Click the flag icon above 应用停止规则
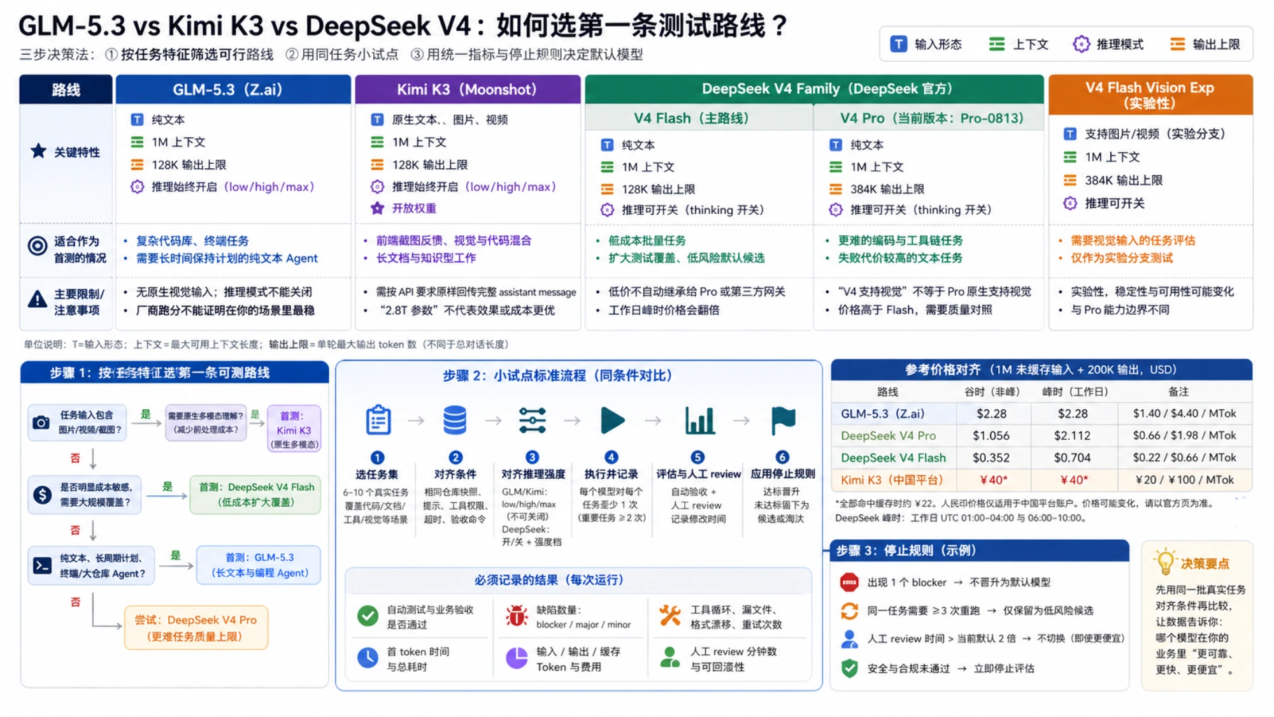The height and width of the screenshot is (717, 1274). pos(783,420)
